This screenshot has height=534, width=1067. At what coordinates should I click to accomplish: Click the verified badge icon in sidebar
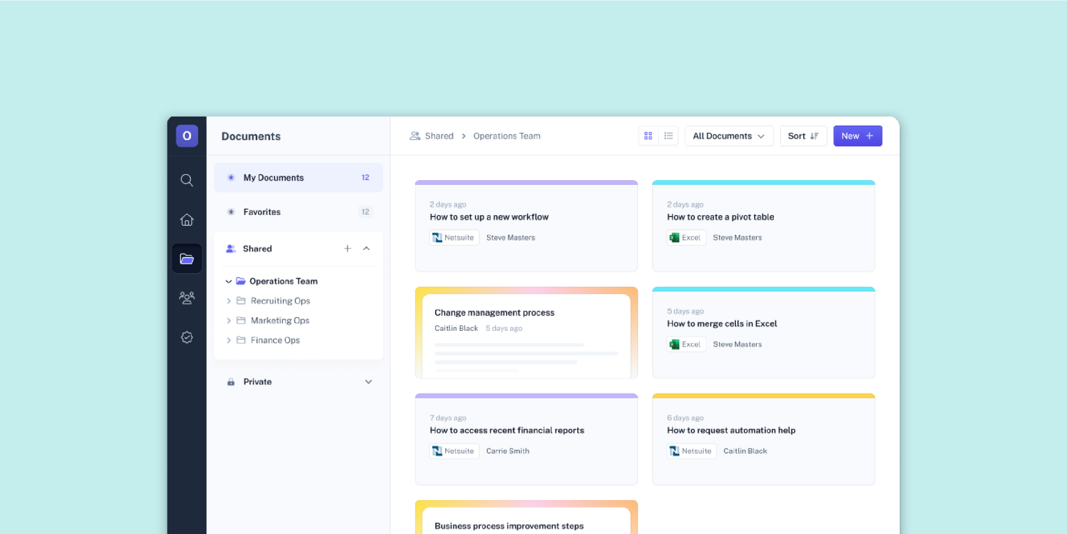pyautogui.click(x=187, y=337)
